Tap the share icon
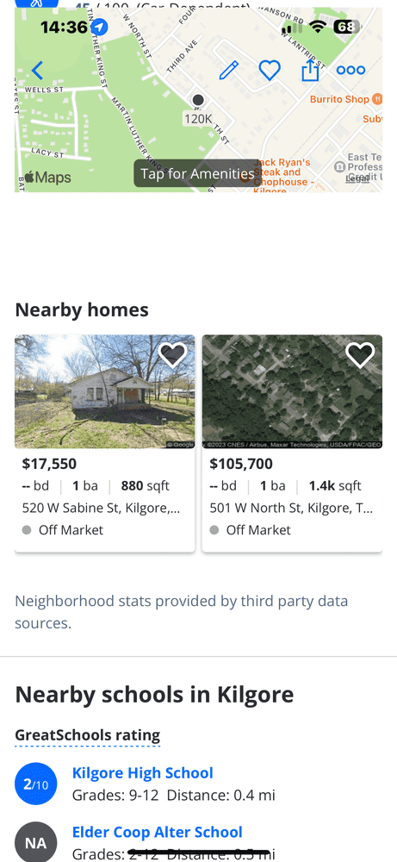The image size is (397, 862). click(310, 70)
